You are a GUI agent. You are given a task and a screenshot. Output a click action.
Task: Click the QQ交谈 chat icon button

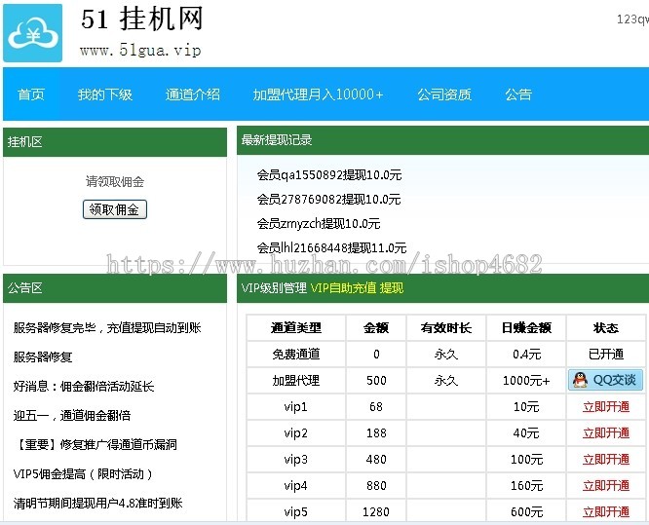(x=605, y=380)
